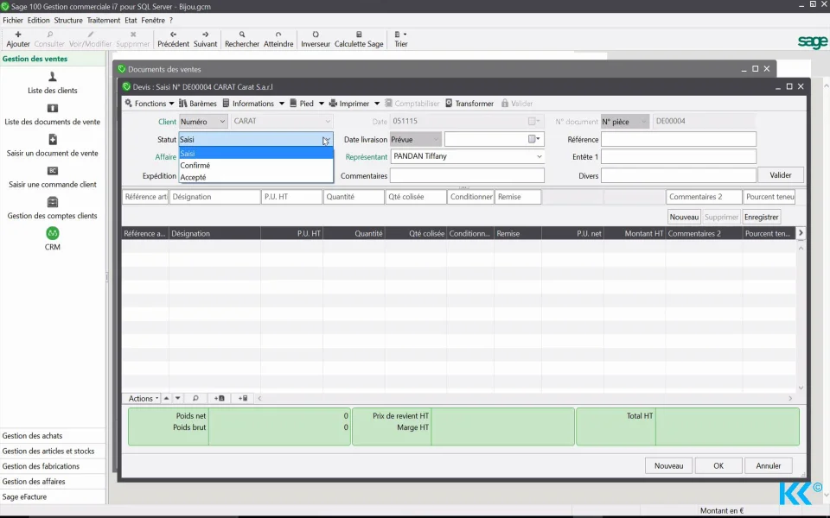The width and height of the screenshot is (830, 518).
Task: Open Calculette Sage
Action: coord(359,39)
